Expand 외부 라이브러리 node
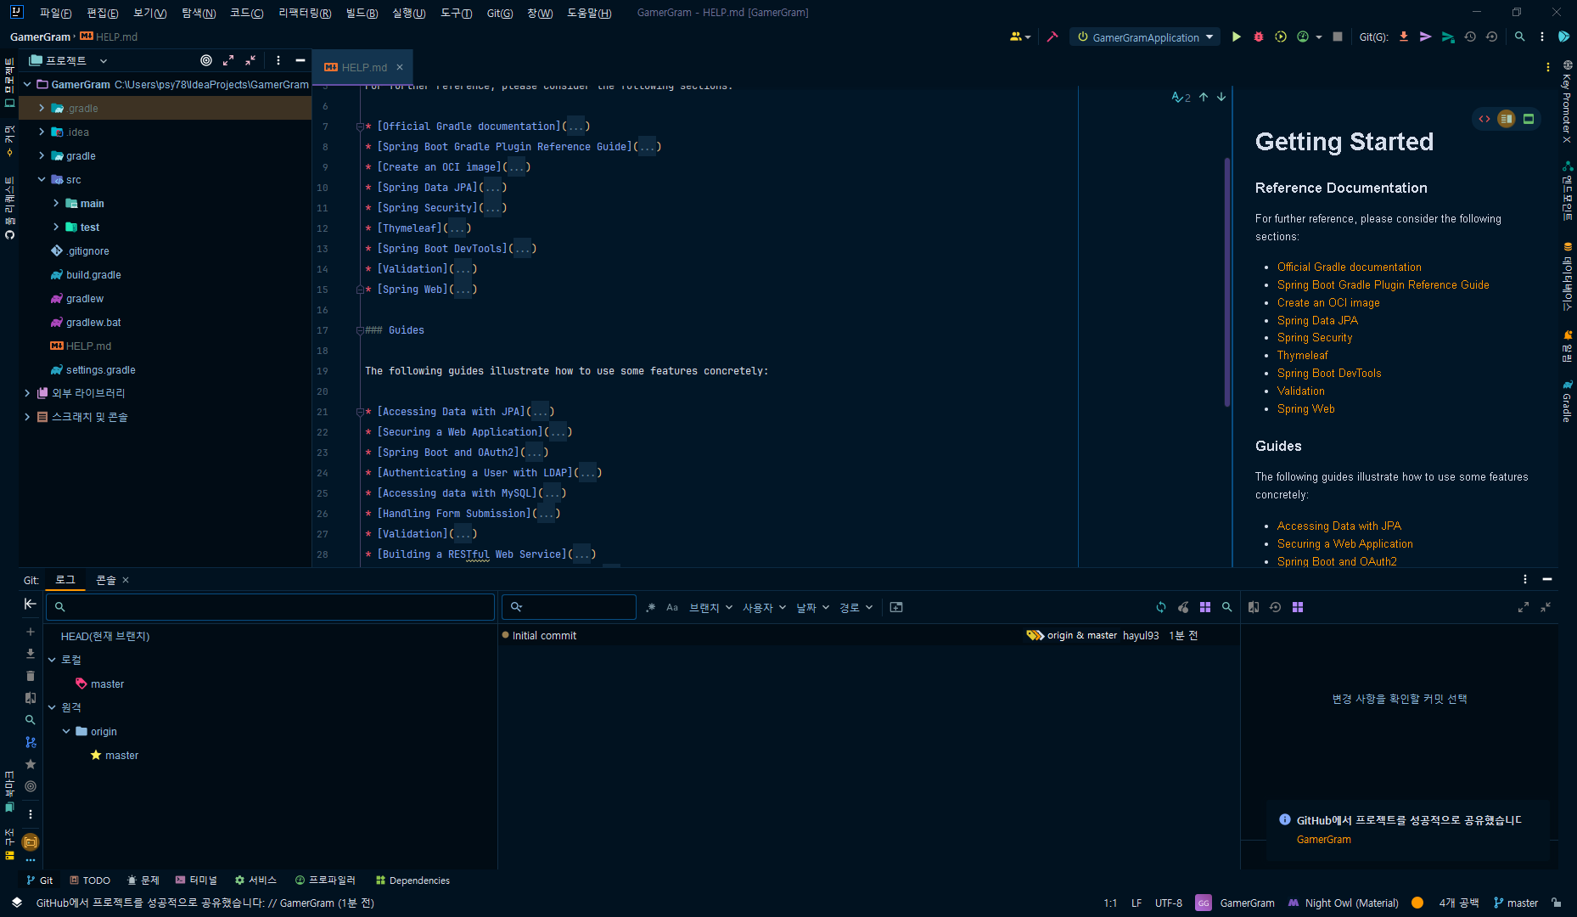Screen dimensions: 1577x917 coord(27,393)
